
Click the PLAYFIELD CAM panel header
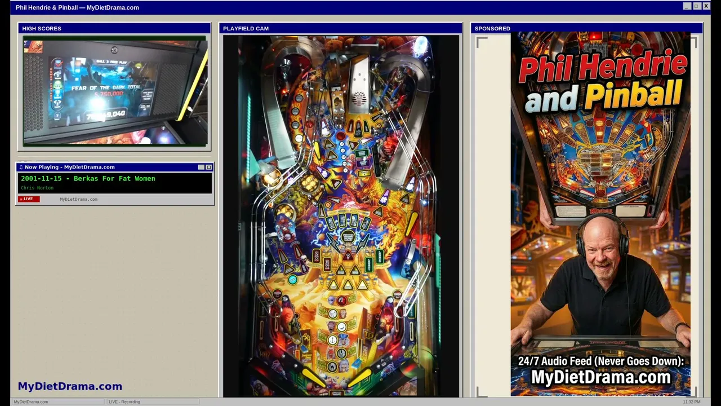(341, 28)
